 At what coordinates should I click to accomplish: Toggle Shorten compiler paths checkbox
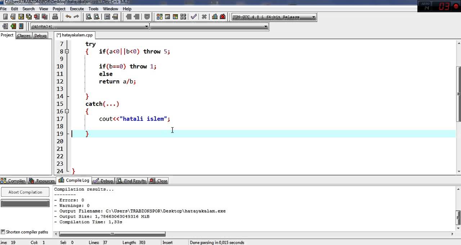pyautogui.click(x=3, y=232)
